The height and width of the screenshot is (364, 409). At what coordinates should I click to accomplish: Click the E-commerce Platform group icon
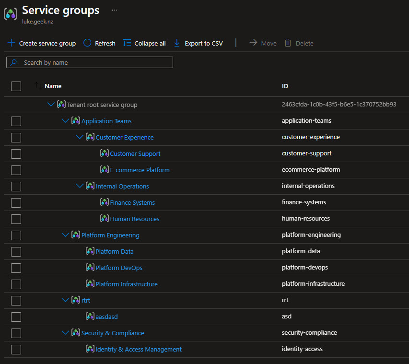(105, 170)
